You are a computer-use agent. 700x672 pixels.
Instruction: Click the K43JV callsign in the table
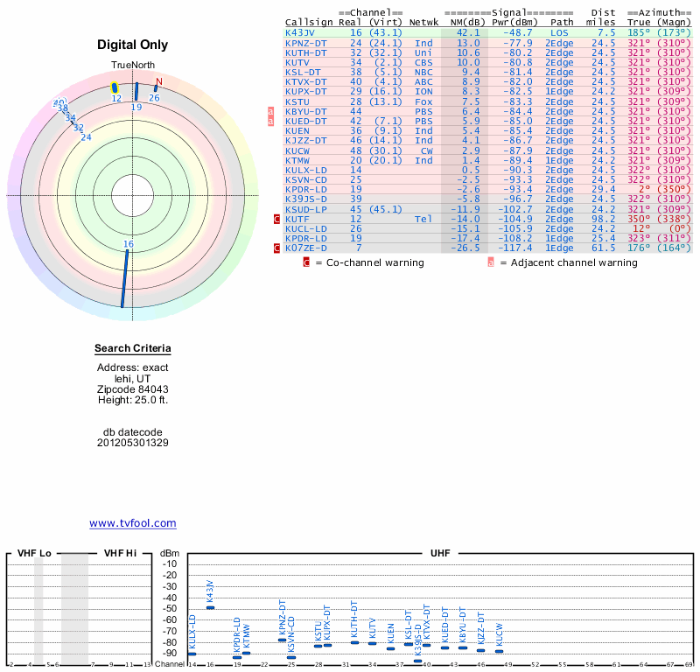click(301, 32)
